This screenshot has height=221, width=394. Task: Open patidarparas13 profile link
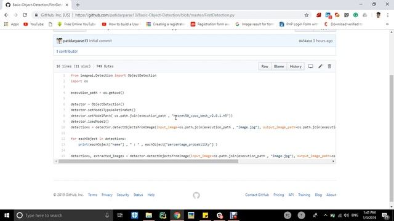point(75,41)
